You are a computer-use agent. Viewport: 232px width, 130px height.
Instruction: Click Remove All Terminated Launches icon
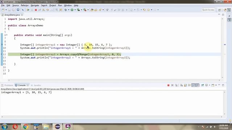click(x=176, y=85)
